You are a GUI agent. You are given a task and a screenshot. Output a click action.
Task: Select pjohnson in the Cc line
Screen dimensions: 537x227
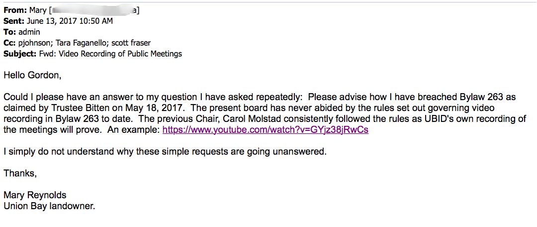35,43
